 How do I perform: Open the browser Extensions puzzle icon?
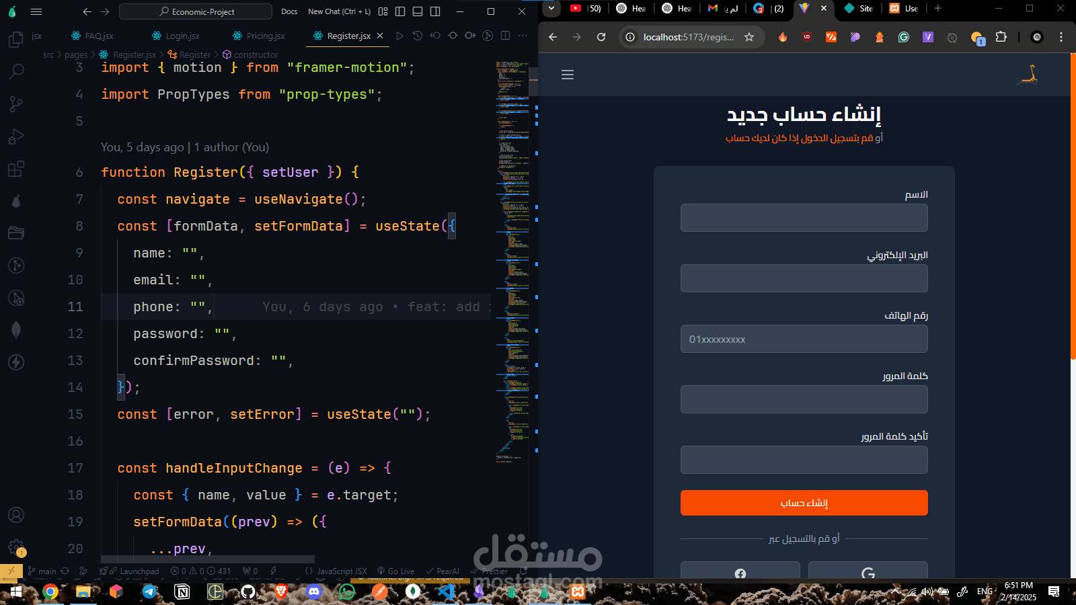(x=1001, y=37)
